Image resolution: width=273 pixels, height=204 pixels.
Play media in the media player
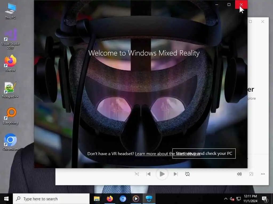click(162, 174)
